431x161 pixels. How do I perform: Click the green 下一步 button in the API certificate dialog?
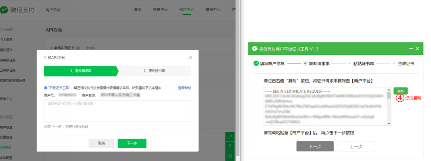[132, 143]
